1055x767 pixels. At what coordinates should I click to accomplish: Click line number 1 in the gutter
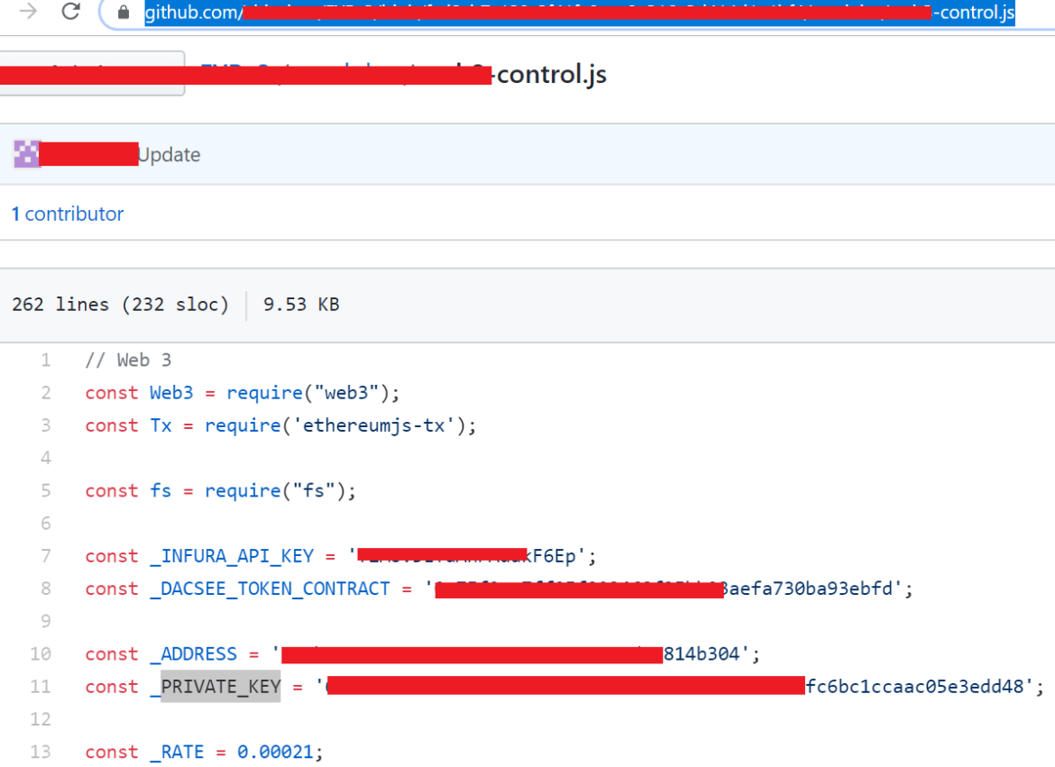tap(46, 359)
